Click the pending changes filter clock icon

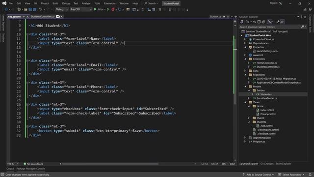tap(248, 22)
